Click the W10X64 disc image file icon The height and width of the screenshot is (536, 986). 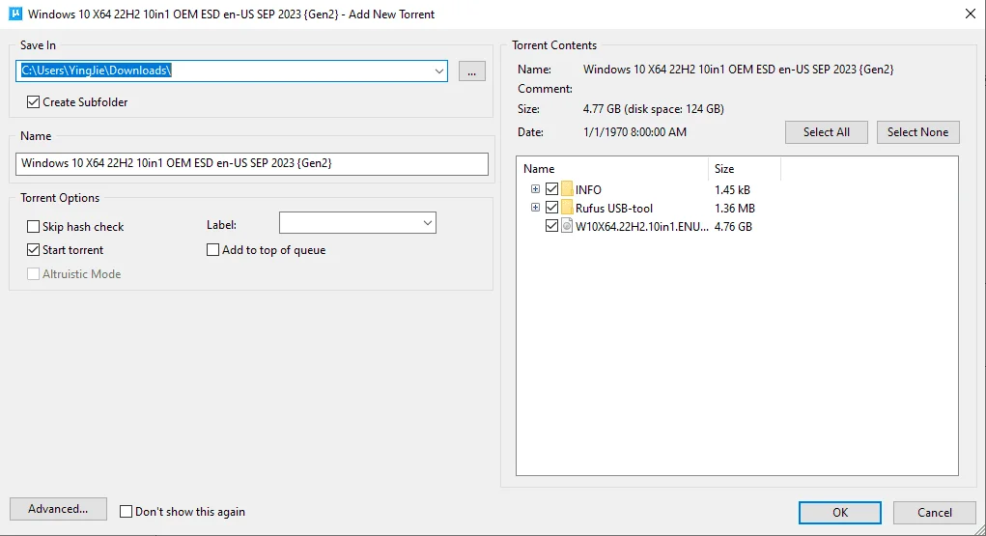567,226
